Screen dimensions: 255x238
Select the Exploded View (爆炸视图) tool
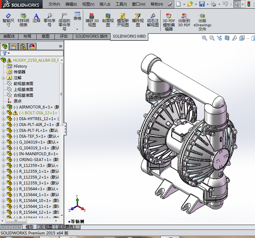[x=138, y=20]
